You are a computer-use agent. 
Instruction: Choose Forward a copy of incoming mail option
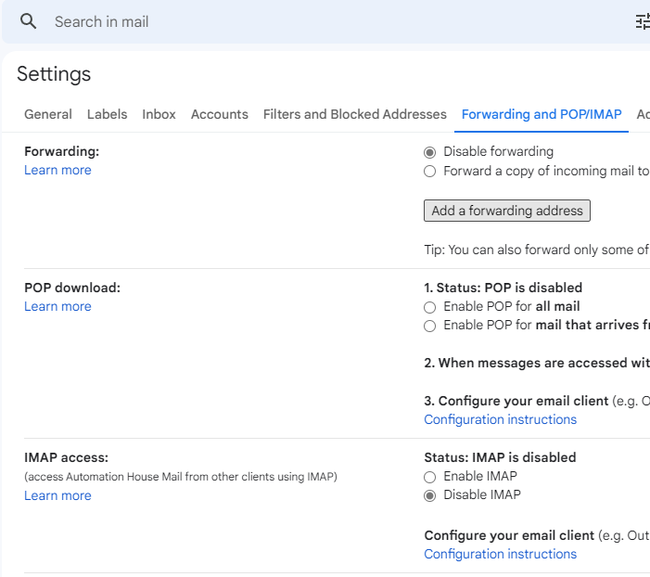(429, 172)
